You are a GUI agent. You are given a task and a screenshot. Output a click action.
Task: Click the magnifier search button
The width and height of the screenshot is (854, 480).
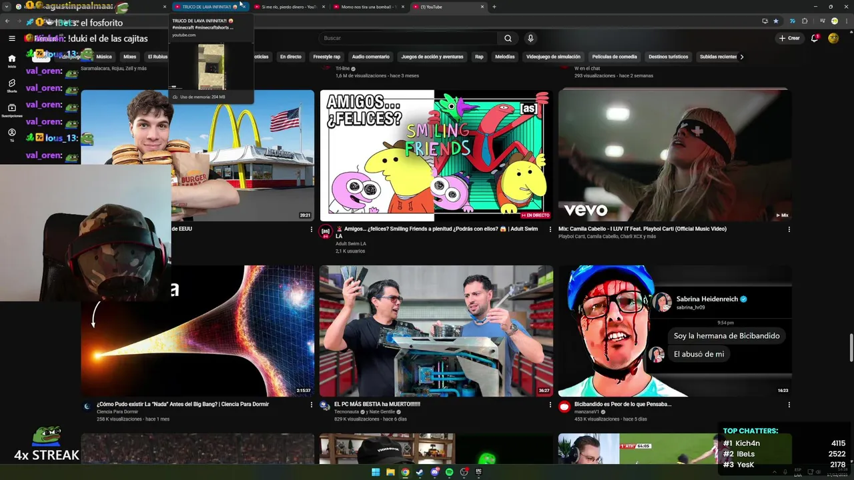pos(508,38)
